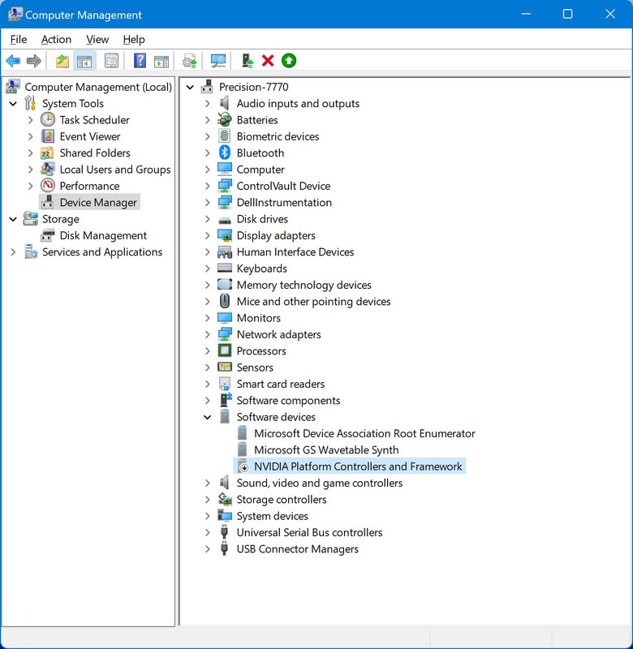This screenshot has height=649, width=633.
Task: Click the Enable device toolbar icon
Action: (x=248, y=61)
